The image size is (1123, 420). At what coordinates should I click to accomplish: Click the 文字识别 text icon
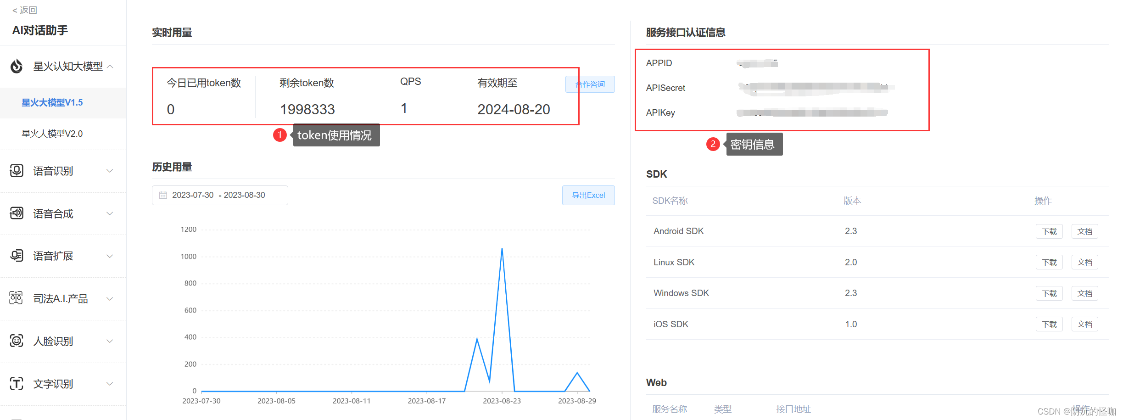tap(17, 384)
